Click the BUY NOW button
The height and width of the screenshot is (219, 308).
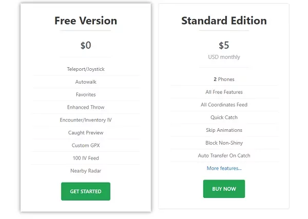[224, 189]
